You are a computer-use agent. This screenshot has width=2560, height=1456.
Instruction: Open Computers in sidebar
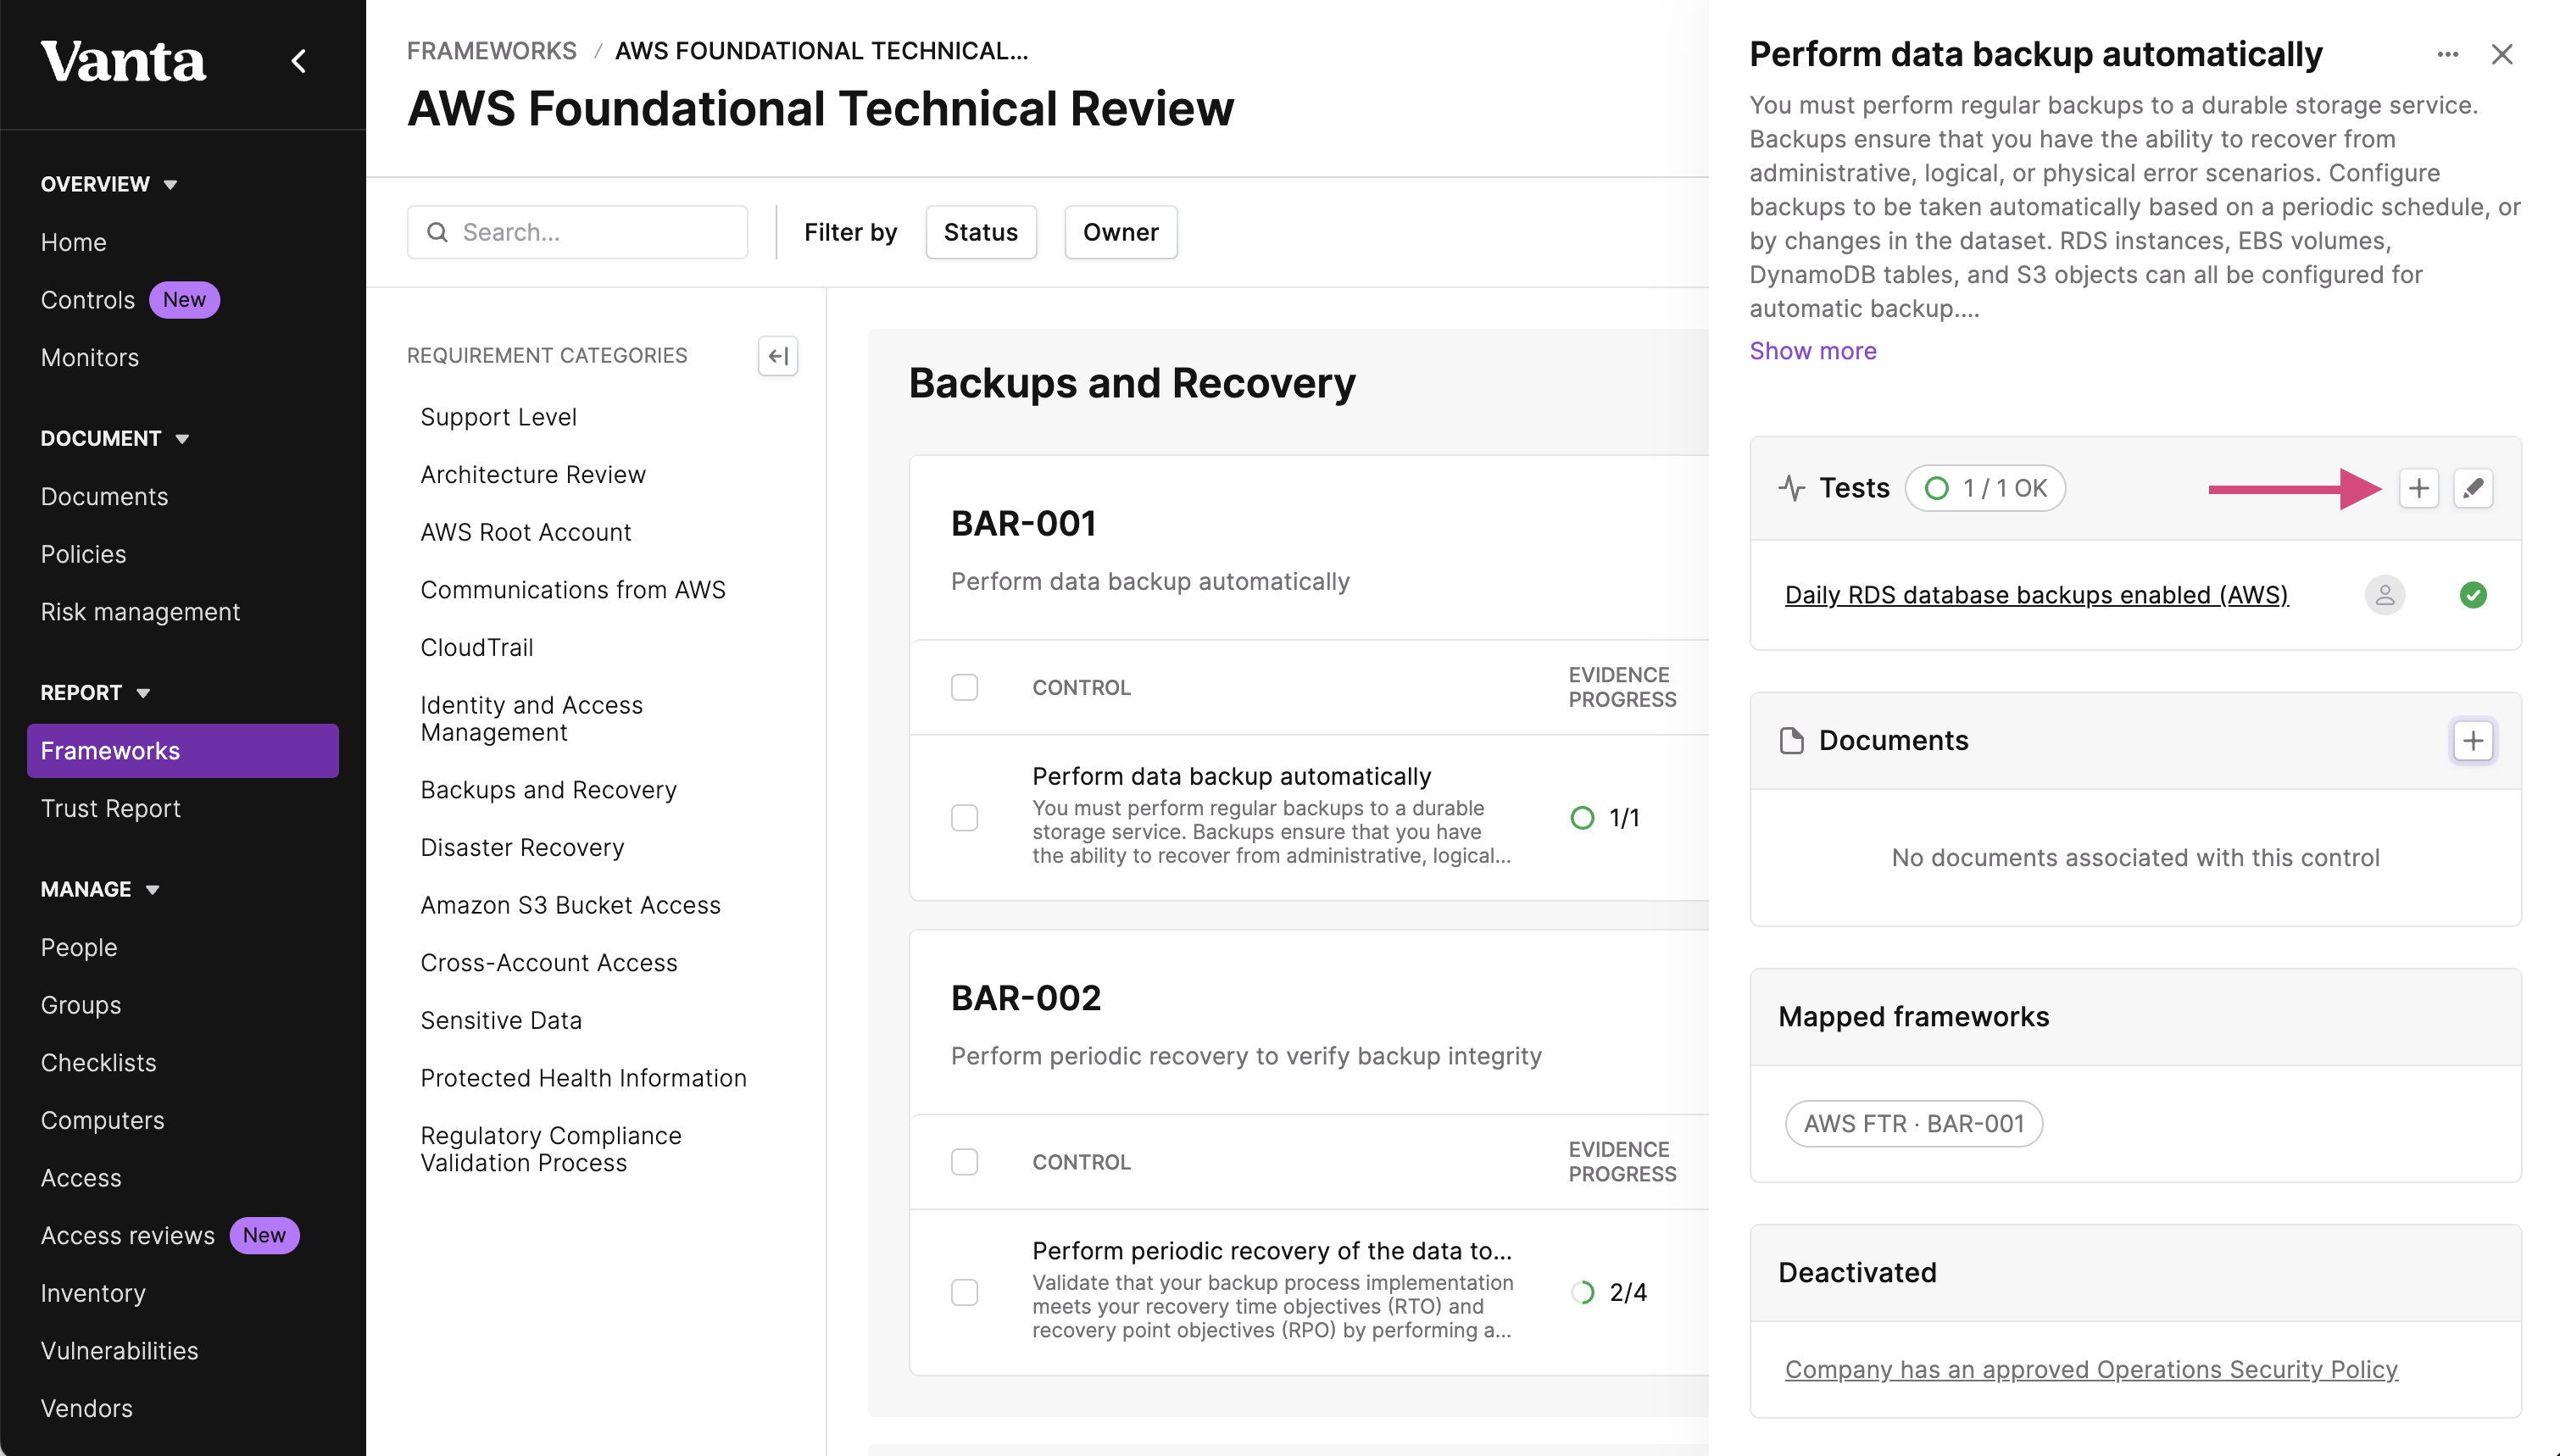point(102,1120)
